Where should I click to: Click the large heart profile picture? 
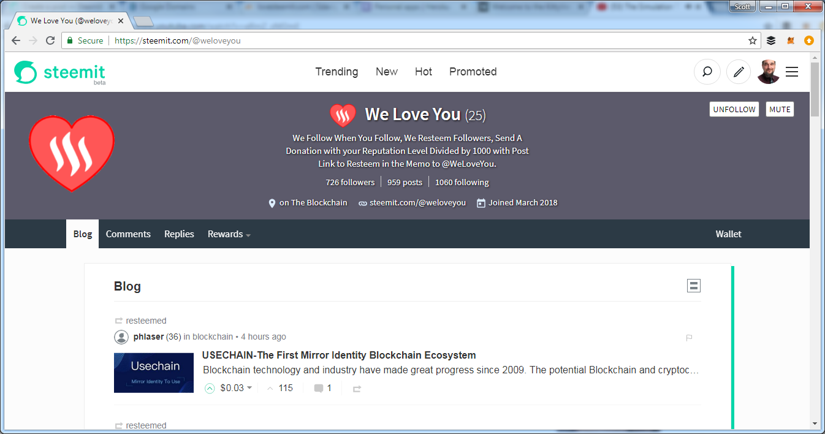(72, 153)
